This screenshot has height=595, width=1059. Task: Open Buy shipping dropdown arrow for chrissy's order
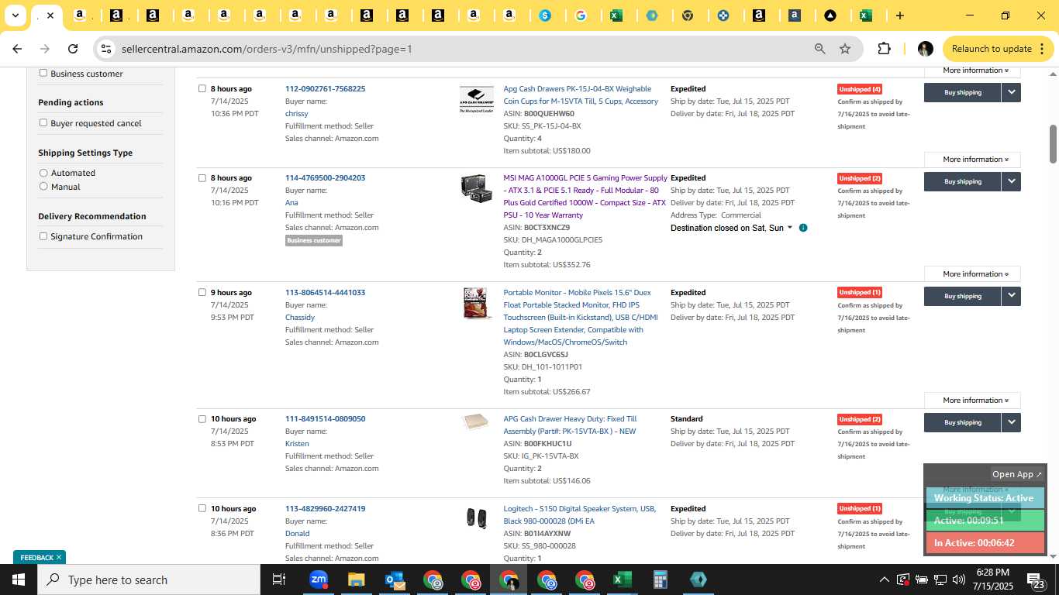[1011, 92]
